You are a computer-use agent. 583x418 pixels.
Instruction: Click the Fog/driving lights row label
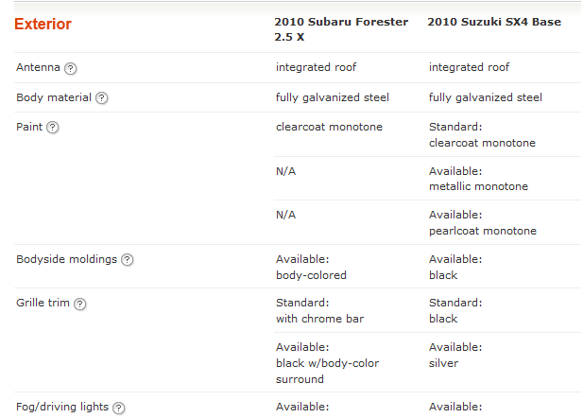[61, 408]
